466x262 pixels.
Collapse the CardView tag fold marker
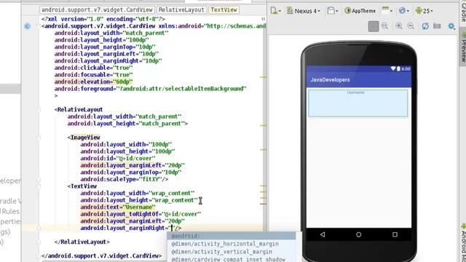pos(39,26)
